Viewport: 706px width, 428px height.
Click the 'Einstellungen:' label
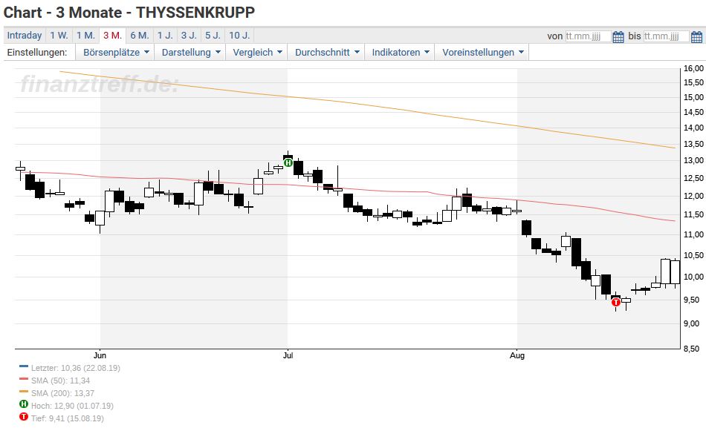pos(37,52)
